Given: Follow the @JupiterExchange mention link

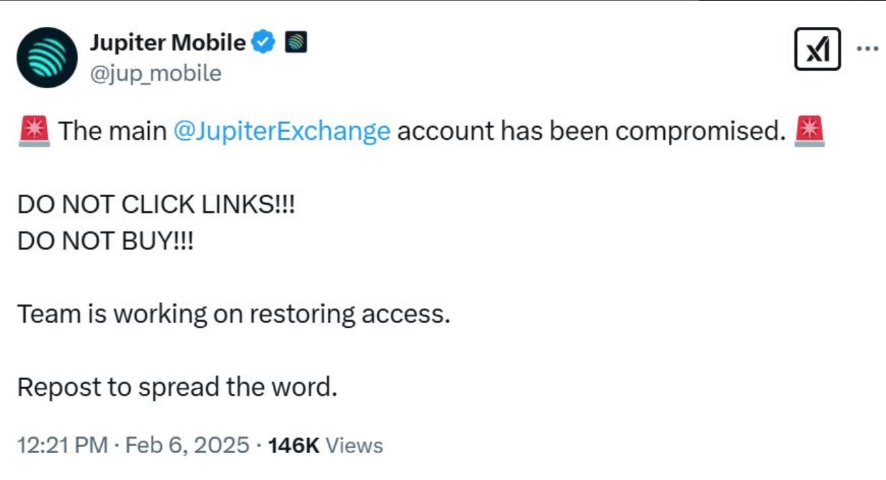Looking at the screenshot, I should [x=282, y=131].
